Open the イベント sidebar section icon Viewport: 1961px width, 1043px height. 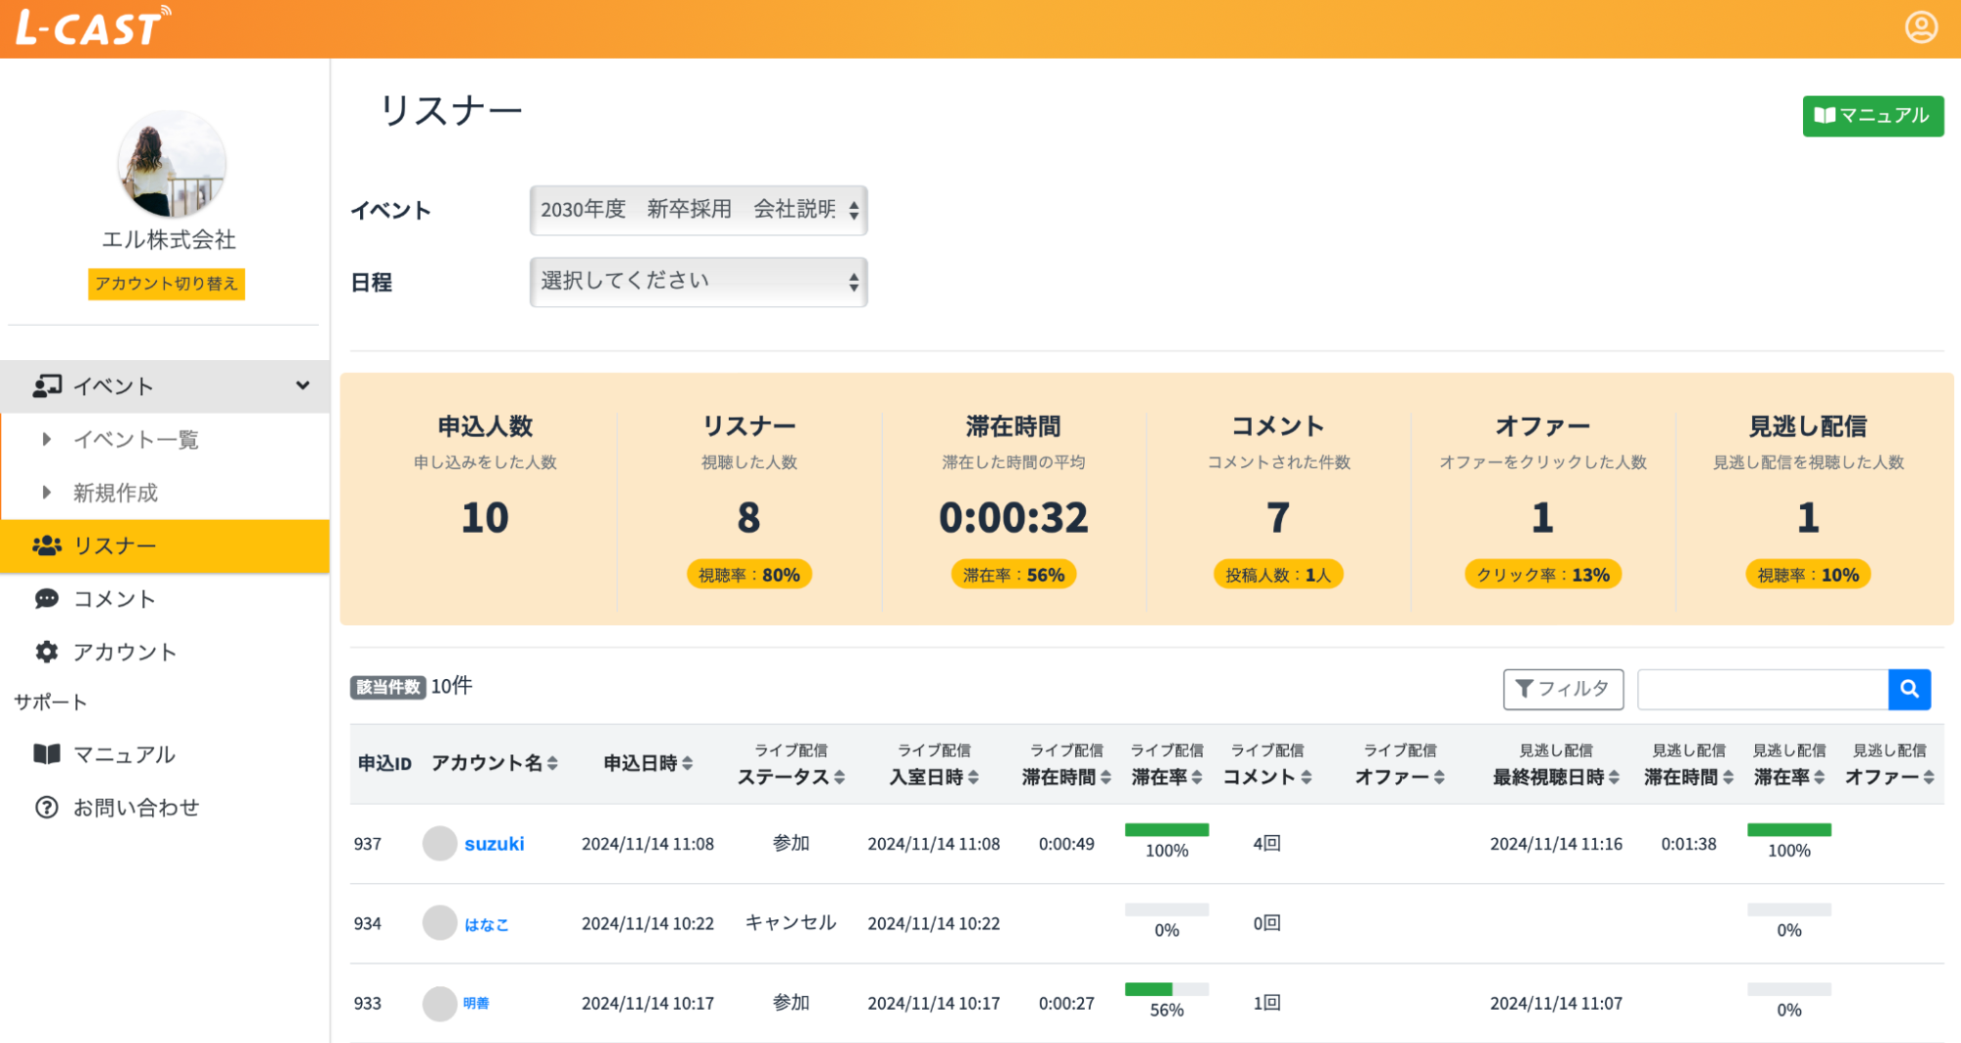coord(46,385)
